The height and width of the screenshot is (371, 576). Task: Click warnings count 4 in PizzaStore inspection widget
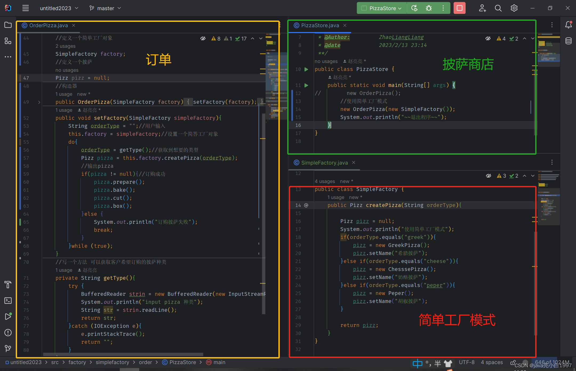point(501,39)
